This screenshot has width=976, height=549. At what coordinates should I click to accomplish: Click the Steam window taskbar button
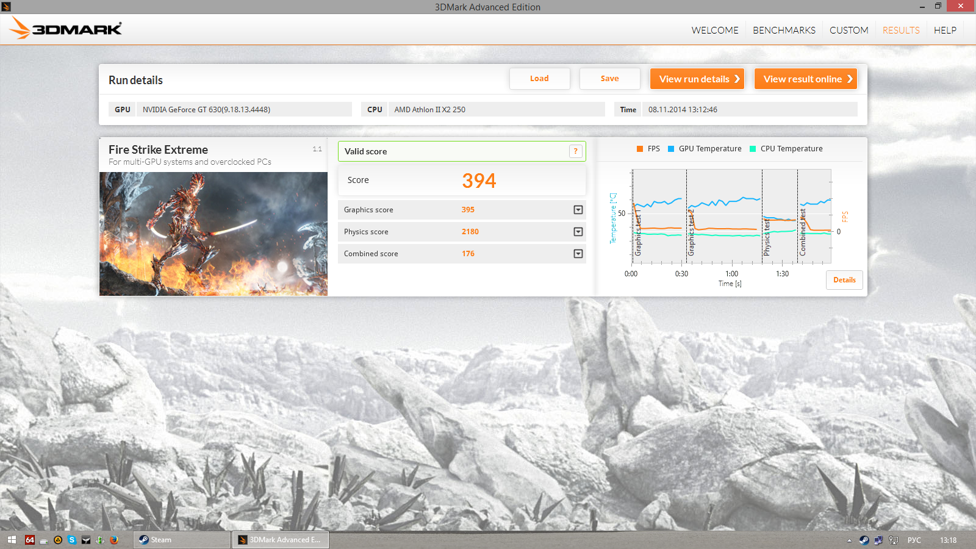pyautogui.click(x=182, y=540)
